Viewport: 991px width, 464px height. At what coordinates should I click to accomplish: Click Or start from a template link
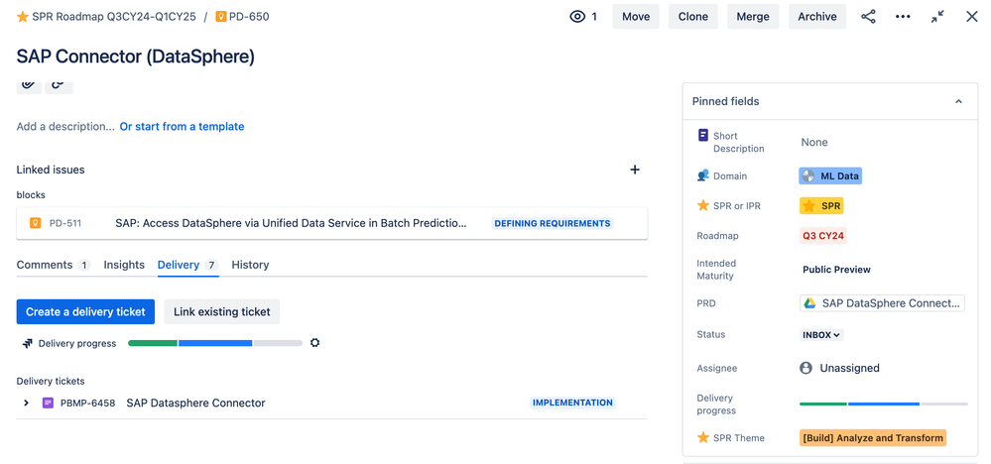pos(182,127)
